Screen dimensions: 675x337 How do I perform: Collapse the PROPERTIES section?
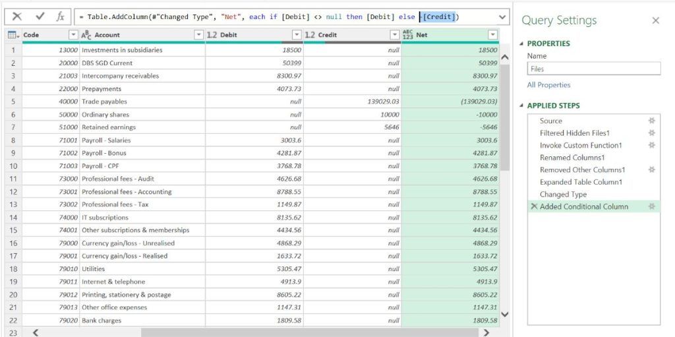(x=523, y=44)
